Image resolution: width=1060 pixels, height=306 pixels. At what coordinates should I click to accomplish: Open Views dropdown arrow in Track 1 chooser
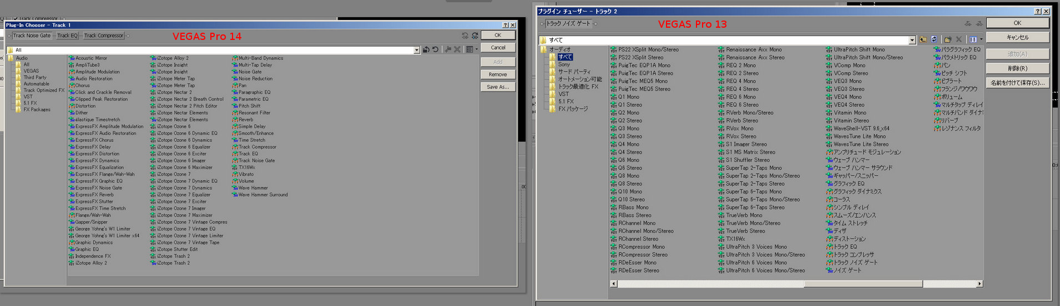[476, 50]
